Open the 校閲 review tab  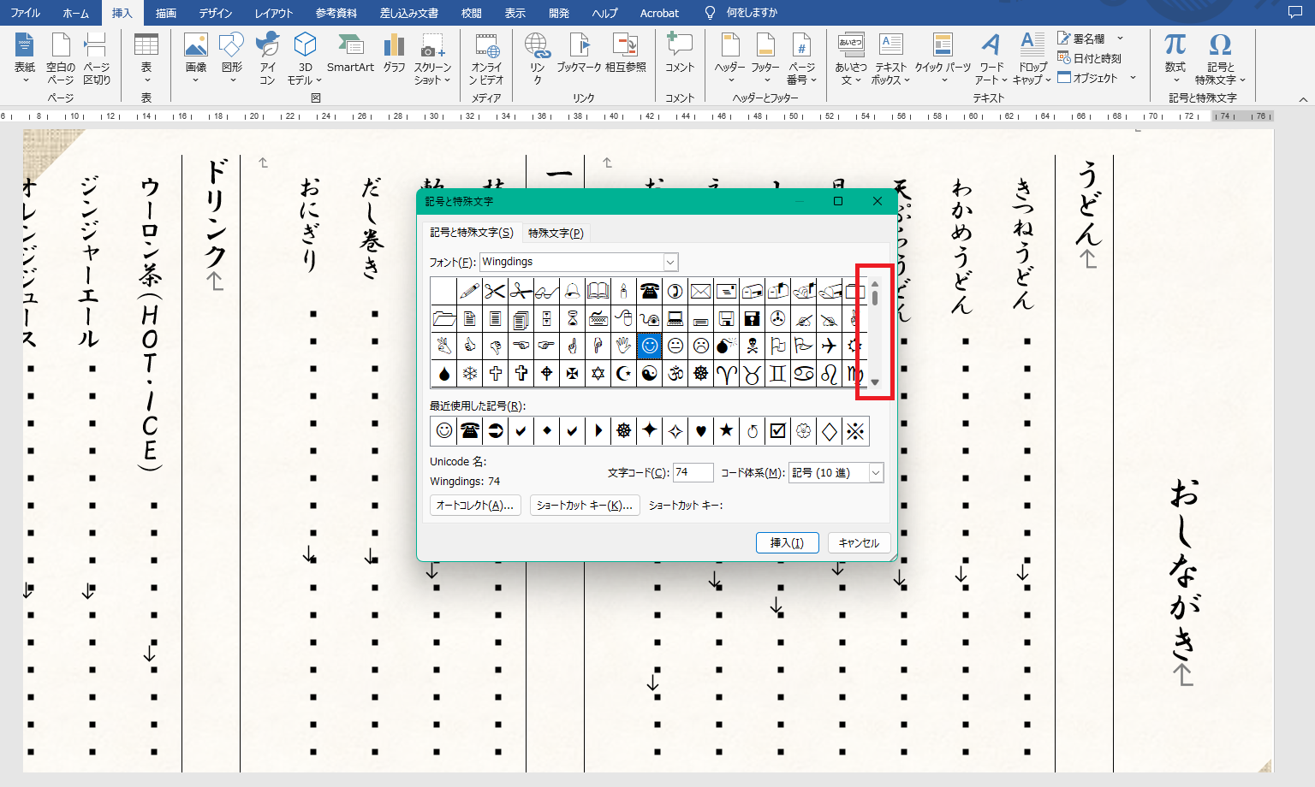472,13
